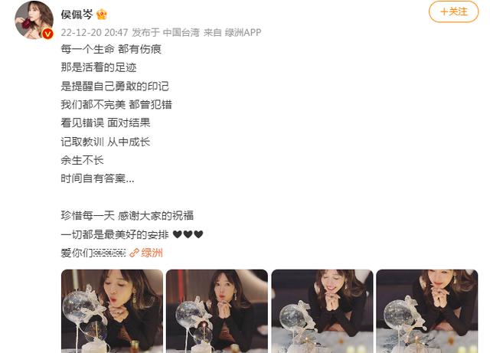Open the fourth photo thumbnail on the right

coord(427,311)
